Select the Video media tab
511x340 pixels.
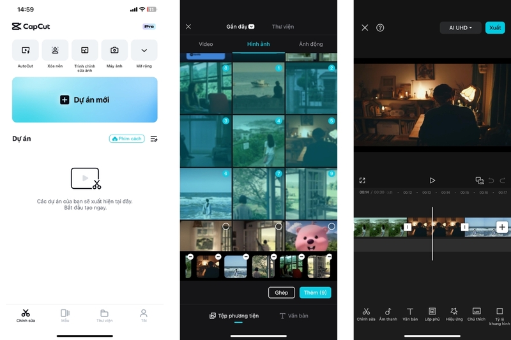(x=206, y=44)
